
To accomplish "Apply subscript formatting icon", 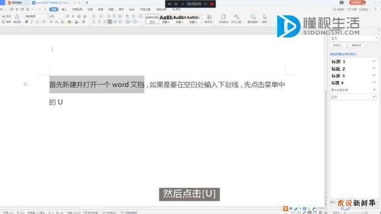I will click(56, 22).
